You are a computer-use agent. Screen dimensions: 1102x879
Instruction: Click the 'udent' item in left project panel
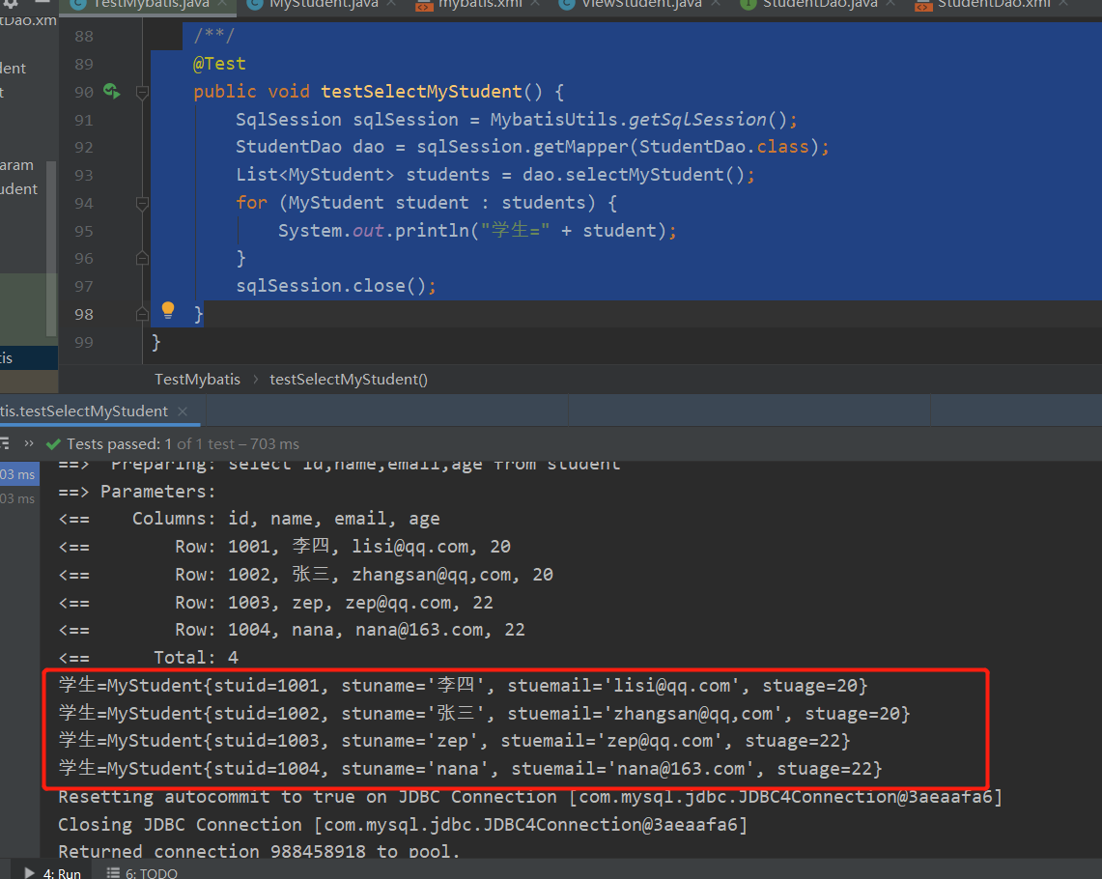(19, 189)
